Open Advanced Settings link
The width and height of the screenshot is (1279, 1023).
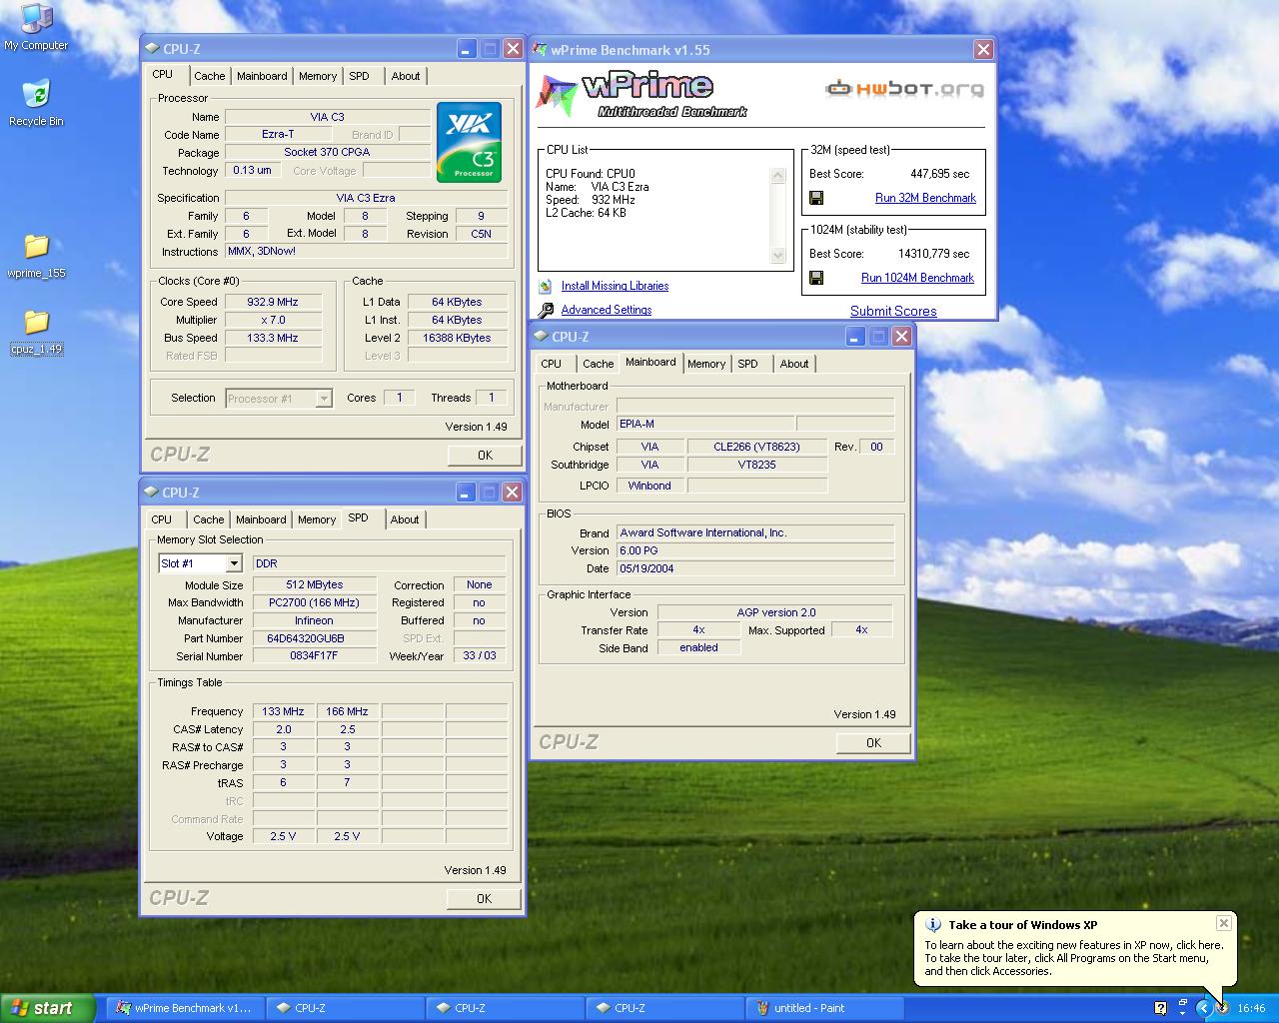pyautogui.click(x=607, y=310)
